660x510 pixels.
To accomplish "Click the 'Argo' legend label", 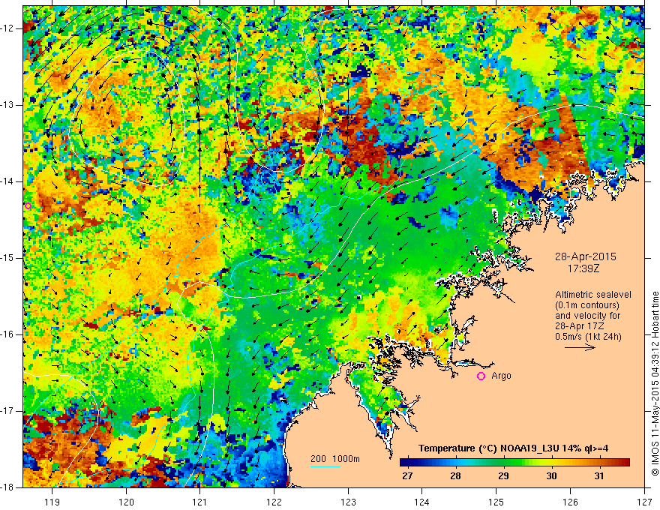I will click(x=501, y=376).
